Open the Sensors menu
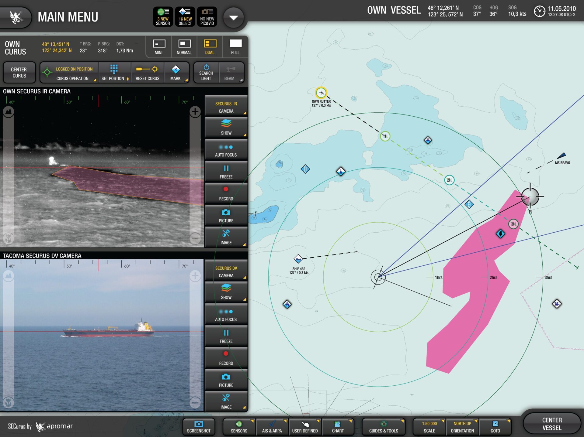 pos(239,427)
